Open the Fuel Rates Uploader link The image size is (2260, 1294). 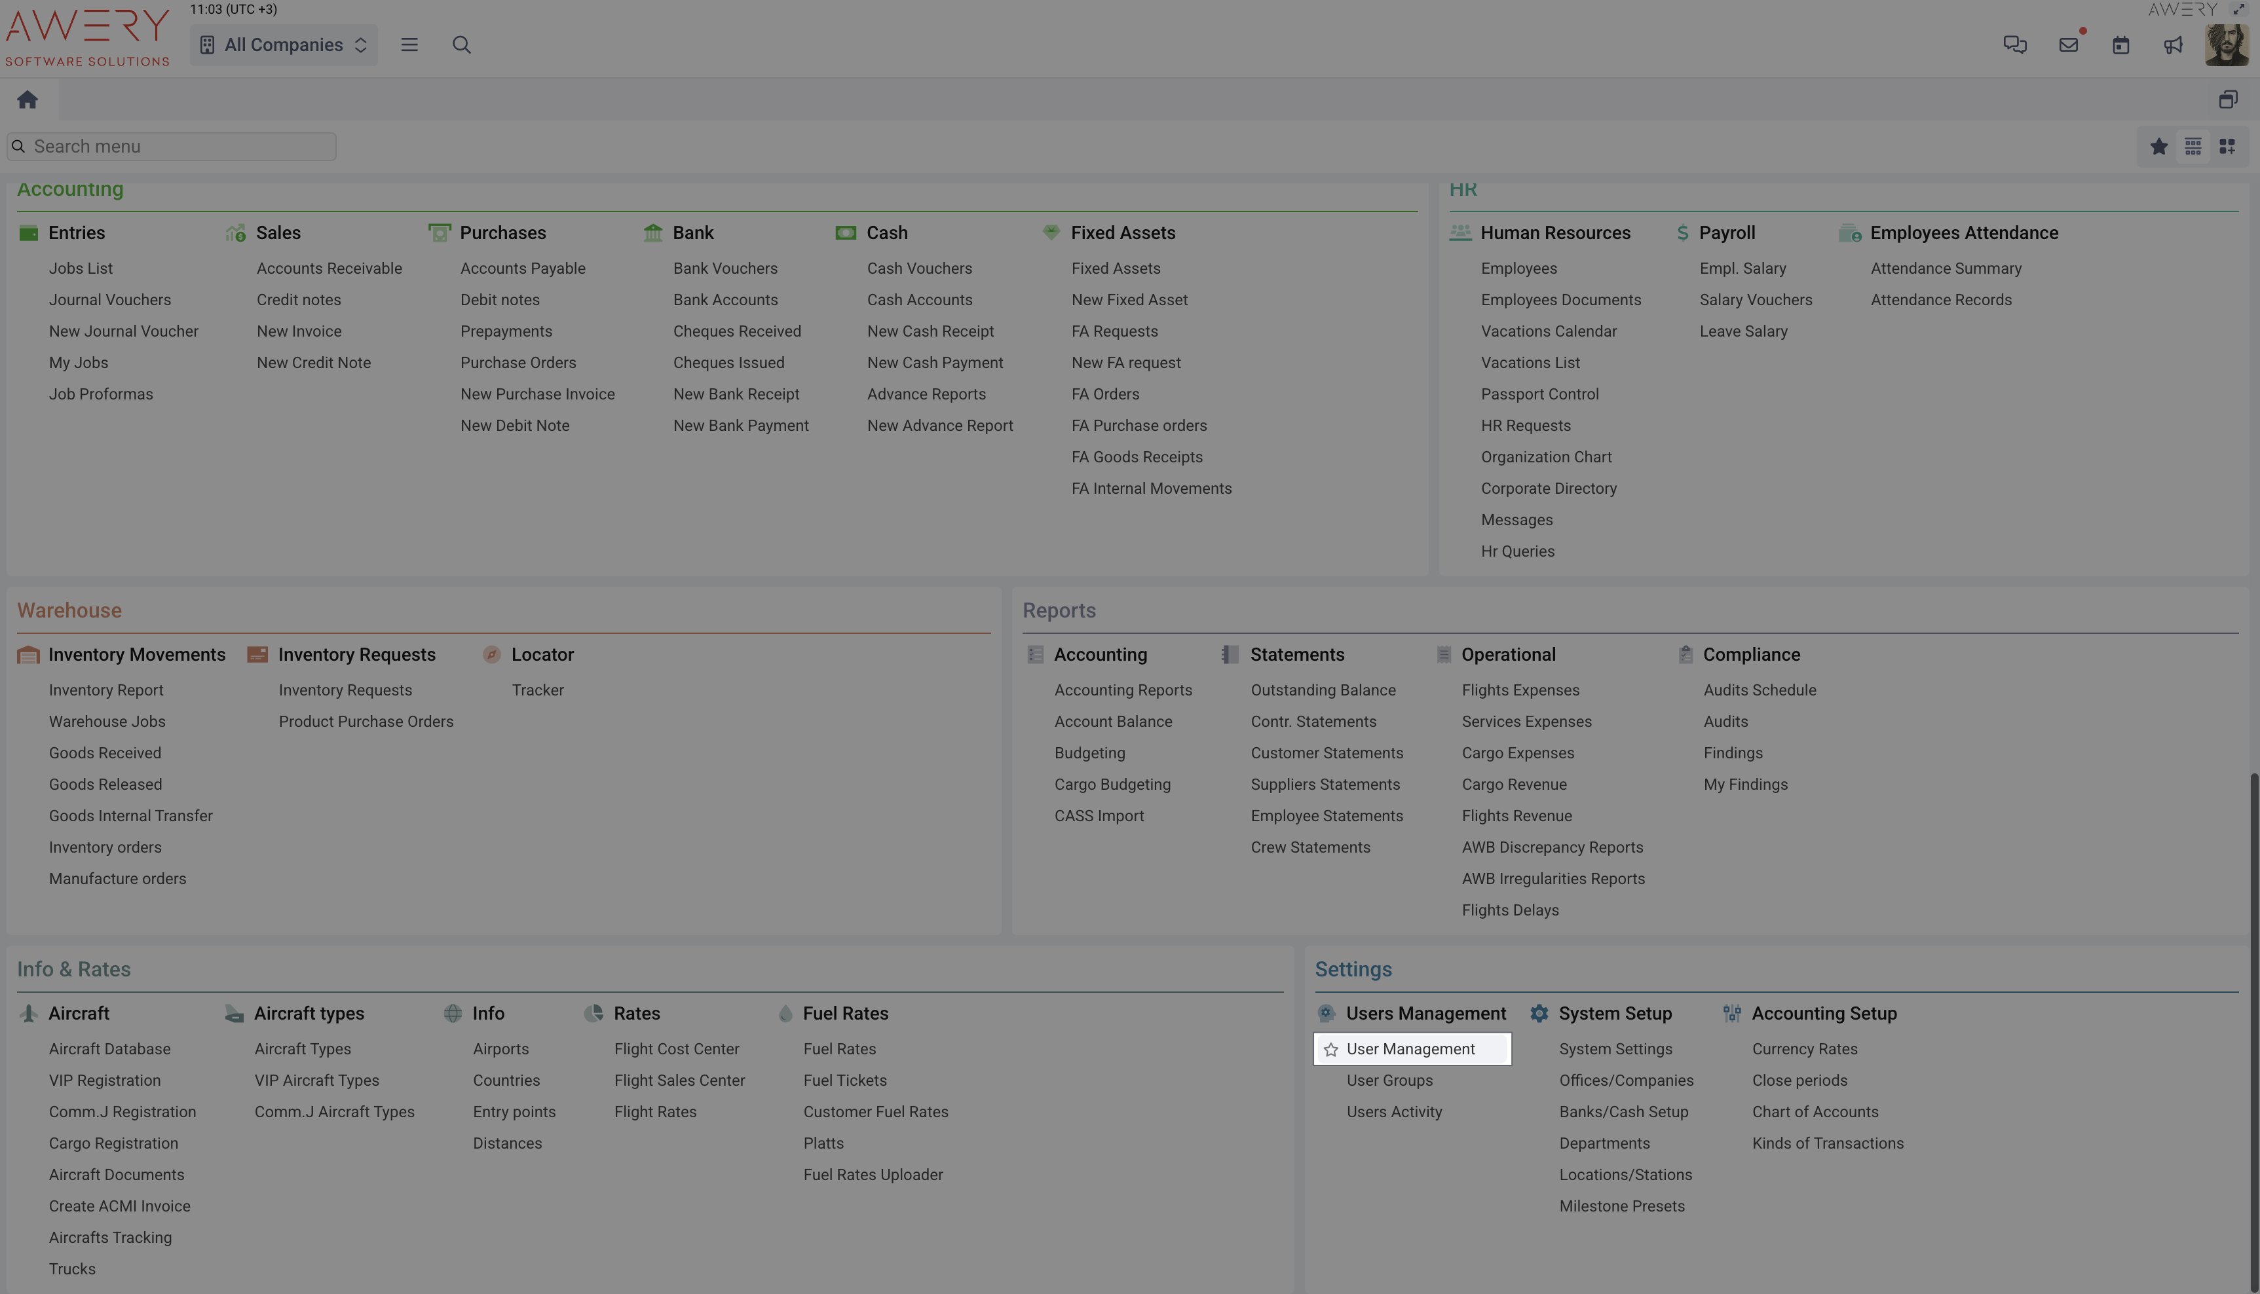point(872,1175)
